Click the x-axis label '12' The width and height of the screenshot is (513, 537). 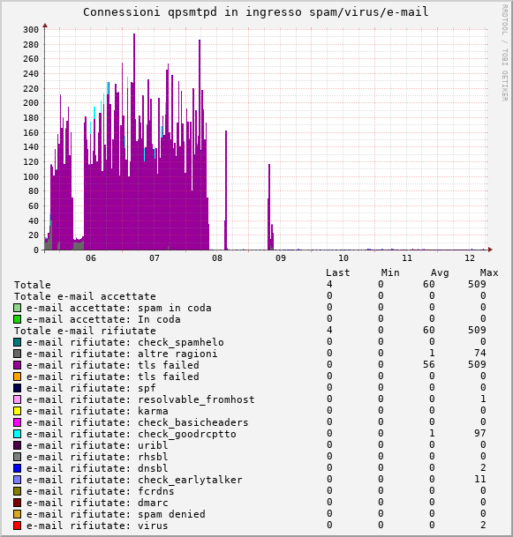[470, 258]
